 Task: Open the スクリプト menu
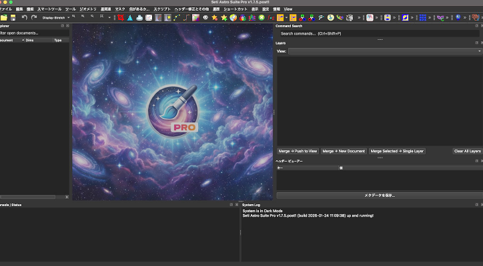click(x=161, y=9)
